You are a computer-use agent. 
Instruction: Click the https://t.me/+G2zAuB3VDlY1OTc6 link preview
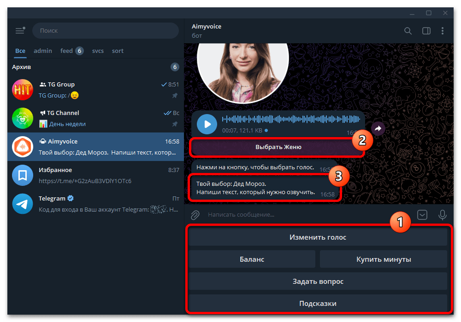pyautogui.click(x=85, y=181)
